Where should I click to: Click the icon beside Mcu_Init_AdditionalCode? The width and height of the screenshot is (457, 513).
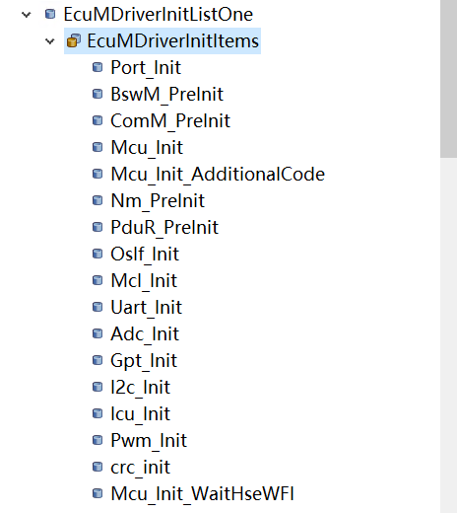(98, 174)
